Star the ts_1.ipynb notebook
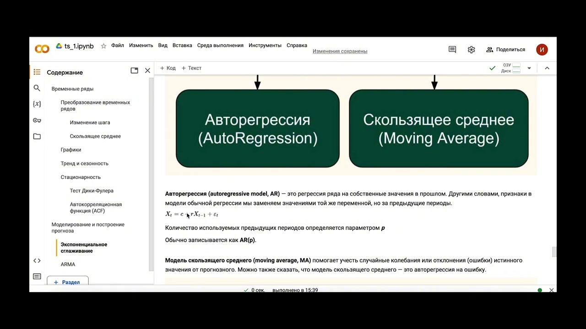586x329 pixels. pyautogui.click(x=103, y=46)
